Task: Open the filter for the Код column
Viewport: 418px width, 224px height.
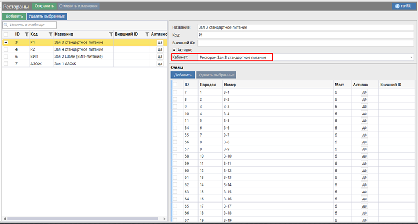Action: click(50, 34)
